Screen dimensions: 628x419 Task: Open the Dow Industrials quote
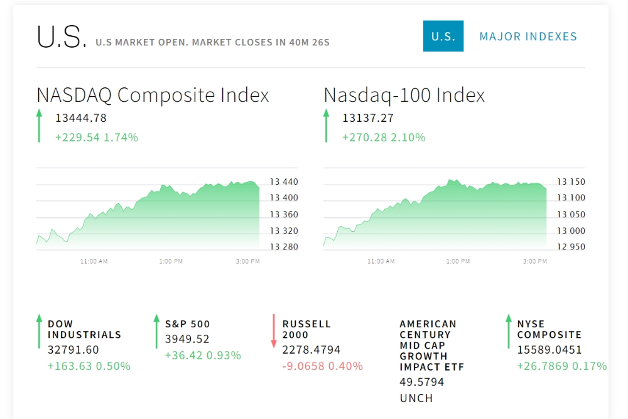84,329
